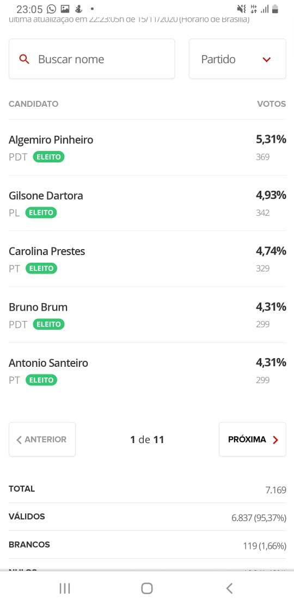
Task: Expand Partido using the red chevron arrow
Action: [x=267, y=59]
